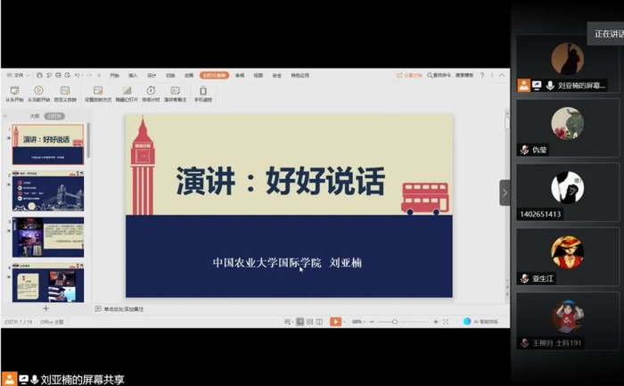Toggle microphone icon next to 刘亚楠的屏幕
Image resolution: width=624 pixels, height=386 pixels.
pos(550,86)
